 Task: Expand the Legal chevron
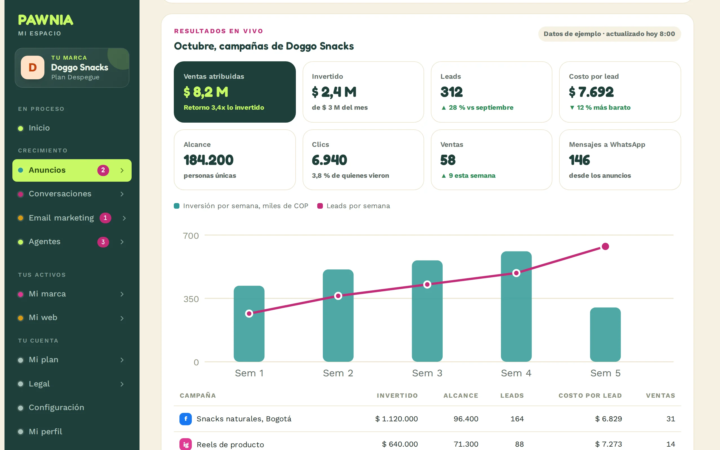click(122, 384)
